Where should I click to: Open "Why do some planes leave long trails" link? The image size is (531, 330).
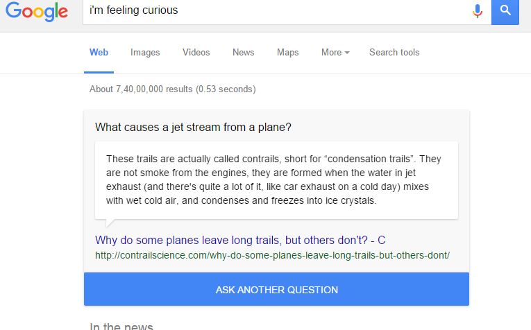[240, 240]
